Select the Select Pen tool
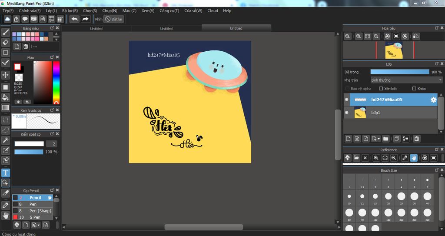 point(5,150)
